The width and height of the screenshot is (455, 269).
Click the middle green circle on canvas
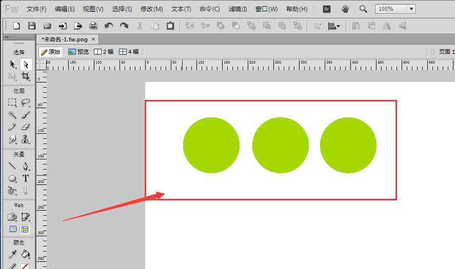click(x=280, y=145)
